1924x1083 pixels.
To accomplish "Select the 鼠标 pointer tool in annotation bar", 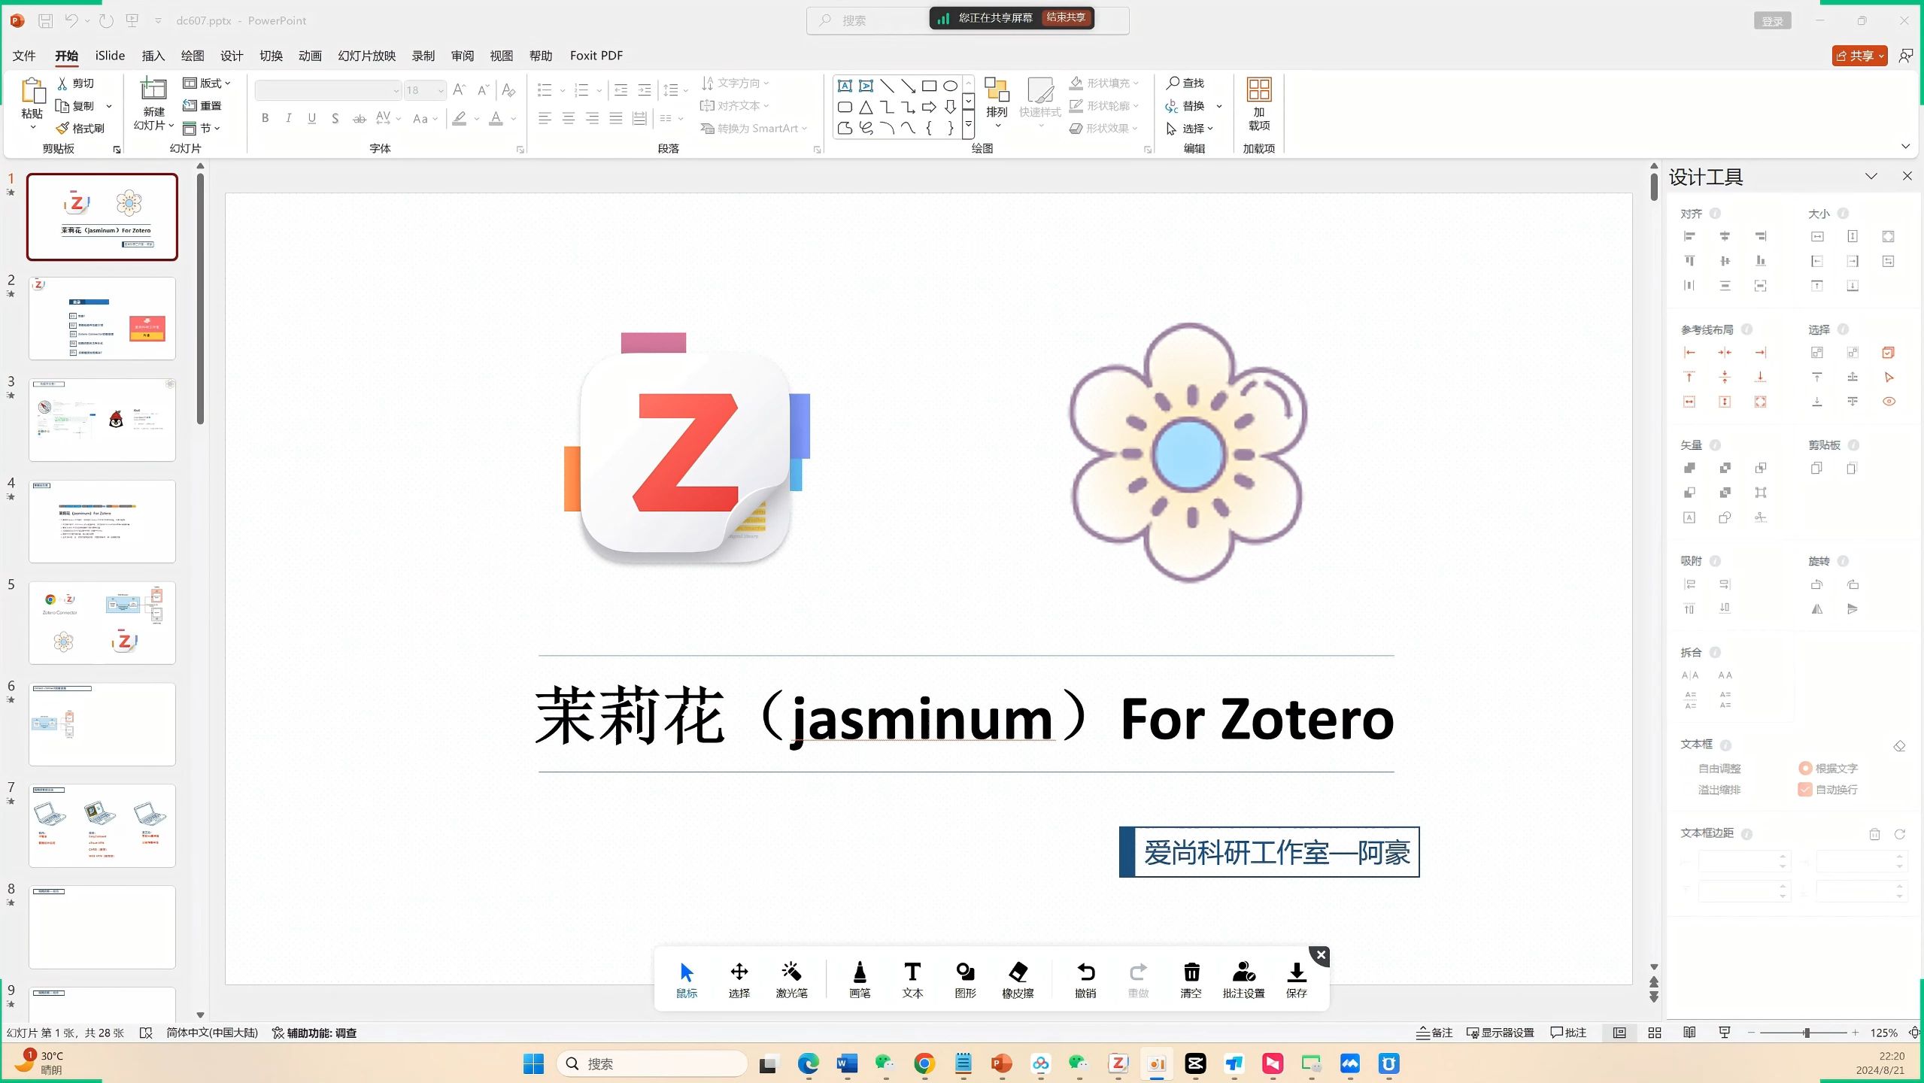I will (x=687, y=980).
